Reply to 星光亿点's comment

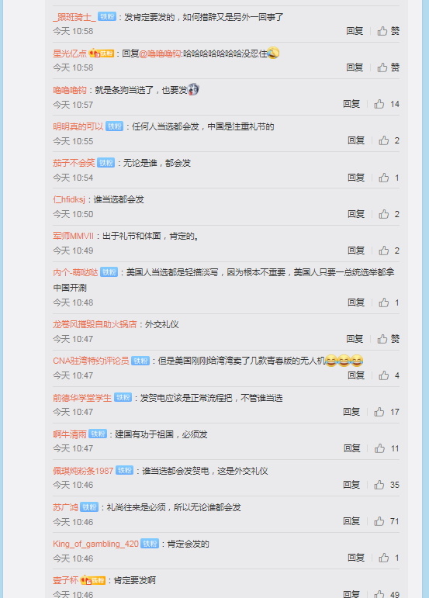355,67
